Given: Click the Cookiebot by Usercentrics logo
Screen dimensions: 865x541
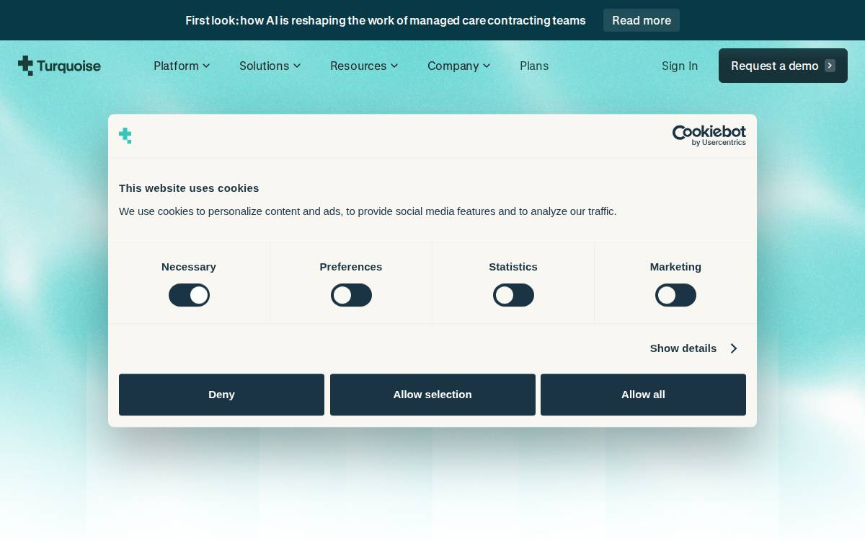Looking at the screenshot, I should point(709,136).
